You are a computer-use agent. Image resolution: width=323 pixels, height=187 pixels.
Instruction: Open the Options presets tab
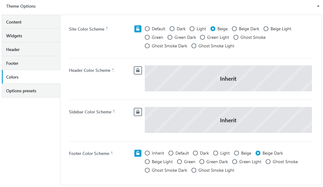31,91
